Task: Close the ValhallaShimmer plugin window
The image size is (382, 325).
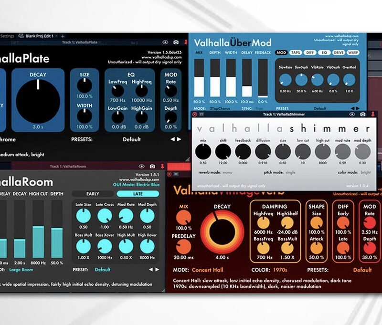Action: tap(195, 114)
